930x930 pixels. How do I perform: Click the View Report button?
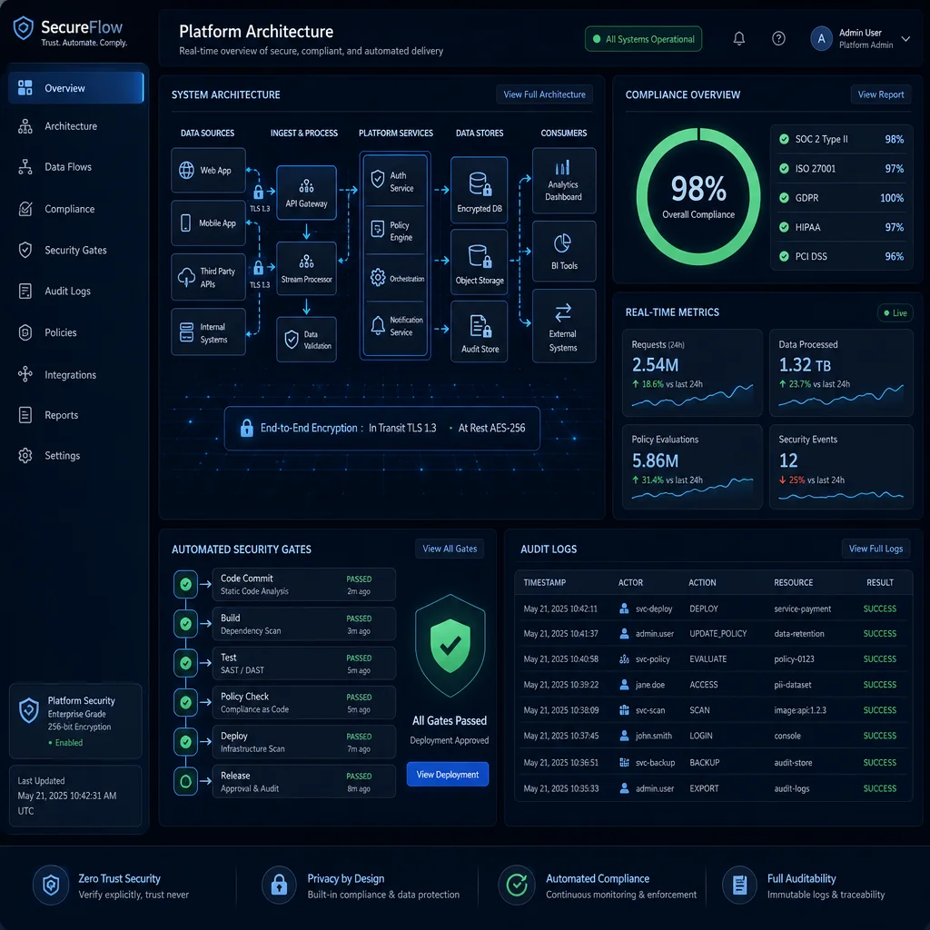tap(880, 94)
